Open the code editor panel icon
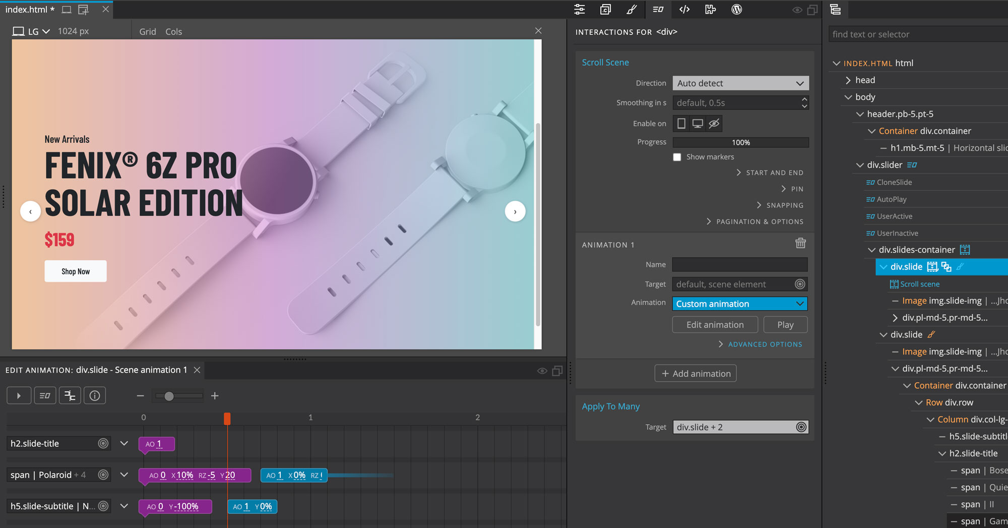 684,10
